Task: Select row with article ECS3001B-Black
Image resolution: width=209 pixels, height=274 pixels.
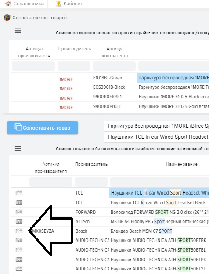Action: coord(110,87)
